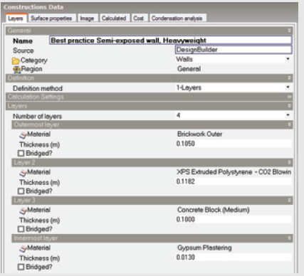Screen dimensions: 304x276
Task: Open the Walls category dropdown
Action: click(x=288, y=59)
